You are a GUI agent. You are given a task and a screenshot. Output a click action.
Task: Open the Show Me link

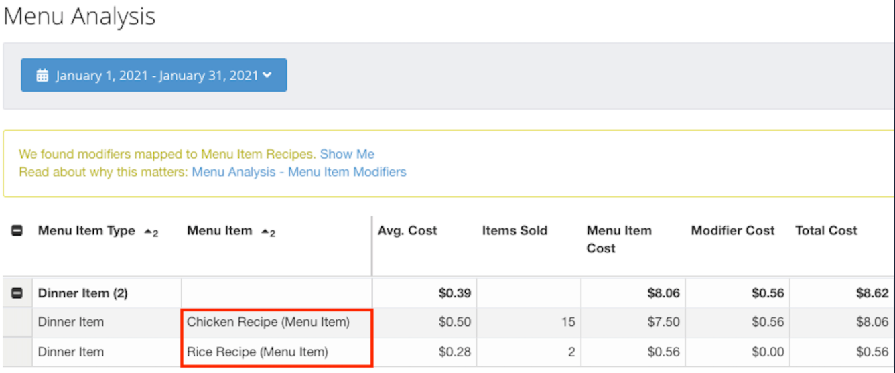347,154
